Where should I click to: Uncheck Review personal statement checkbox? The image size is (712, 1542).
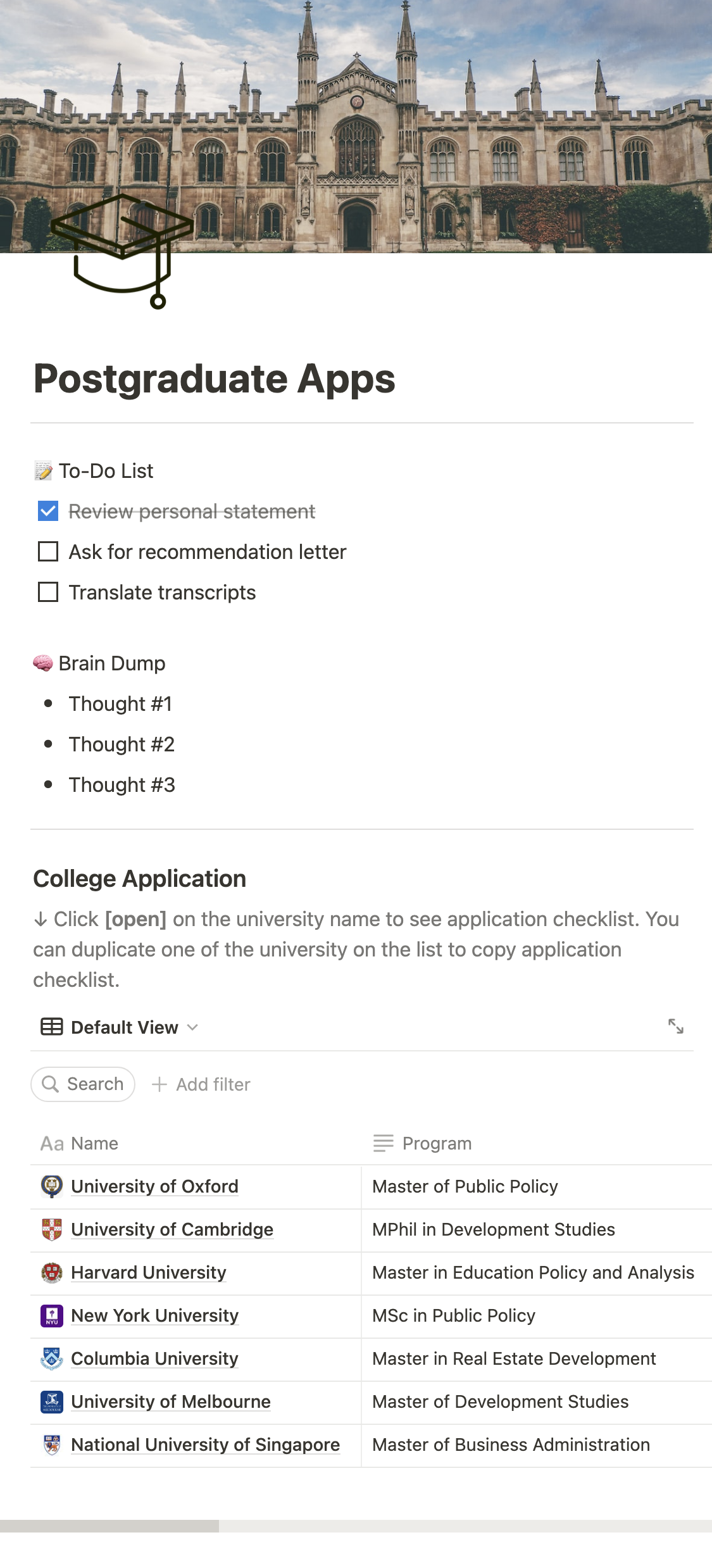tap(48, 511)
